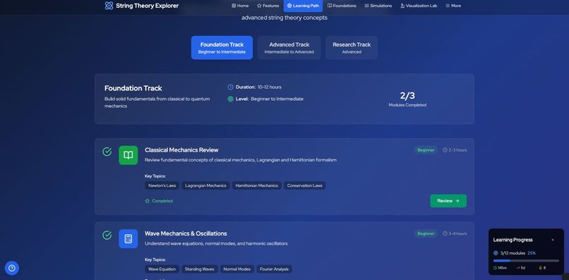Click the 25% progress value

532,253
